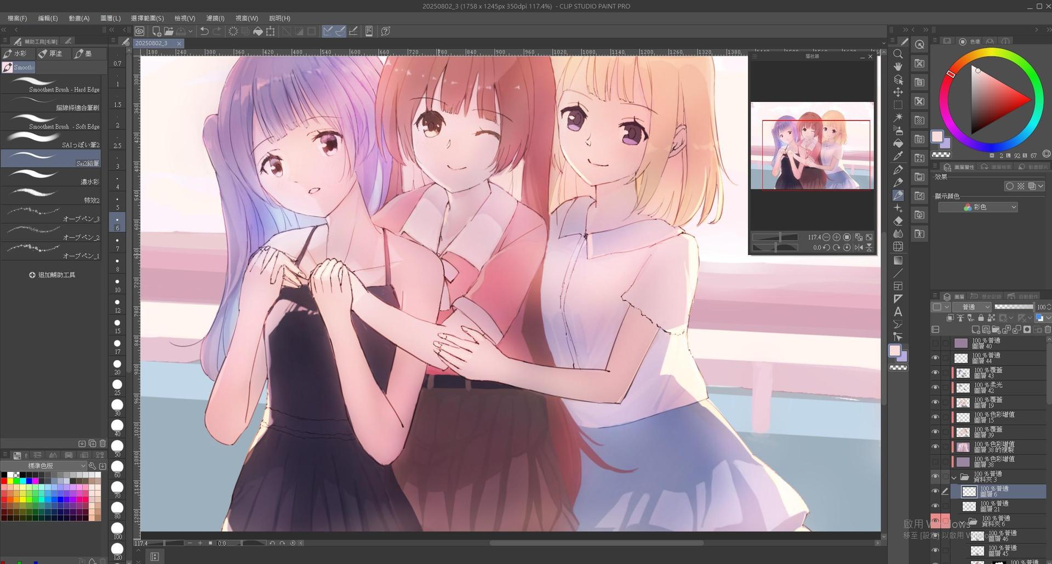This screenshot has height=564, width=1052.
Task: Click the open file folder icon
Action: (169, 31)
